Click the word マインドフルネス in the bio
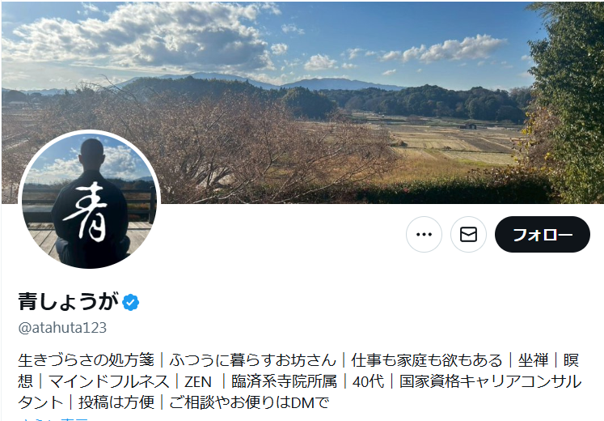This screenshot has height=421, width=604. tap(108, 381)
